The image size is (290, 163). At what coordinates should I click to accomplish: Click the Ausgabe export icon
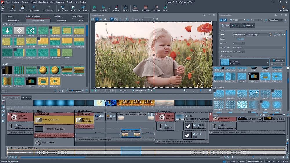click(x=116, y=7)
